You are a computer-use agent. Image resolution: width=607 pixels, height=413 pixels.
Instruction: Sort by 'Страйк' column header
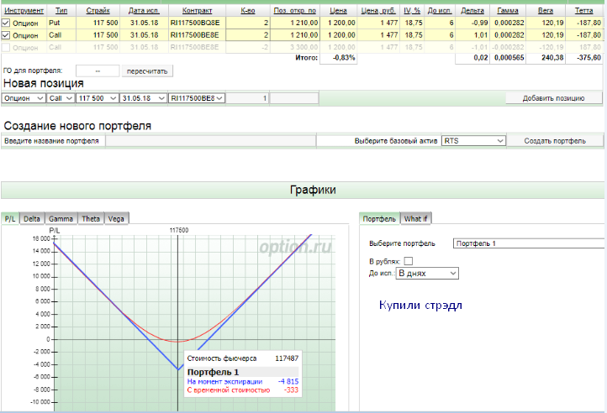pyautogui.click(x=98, y=10)
